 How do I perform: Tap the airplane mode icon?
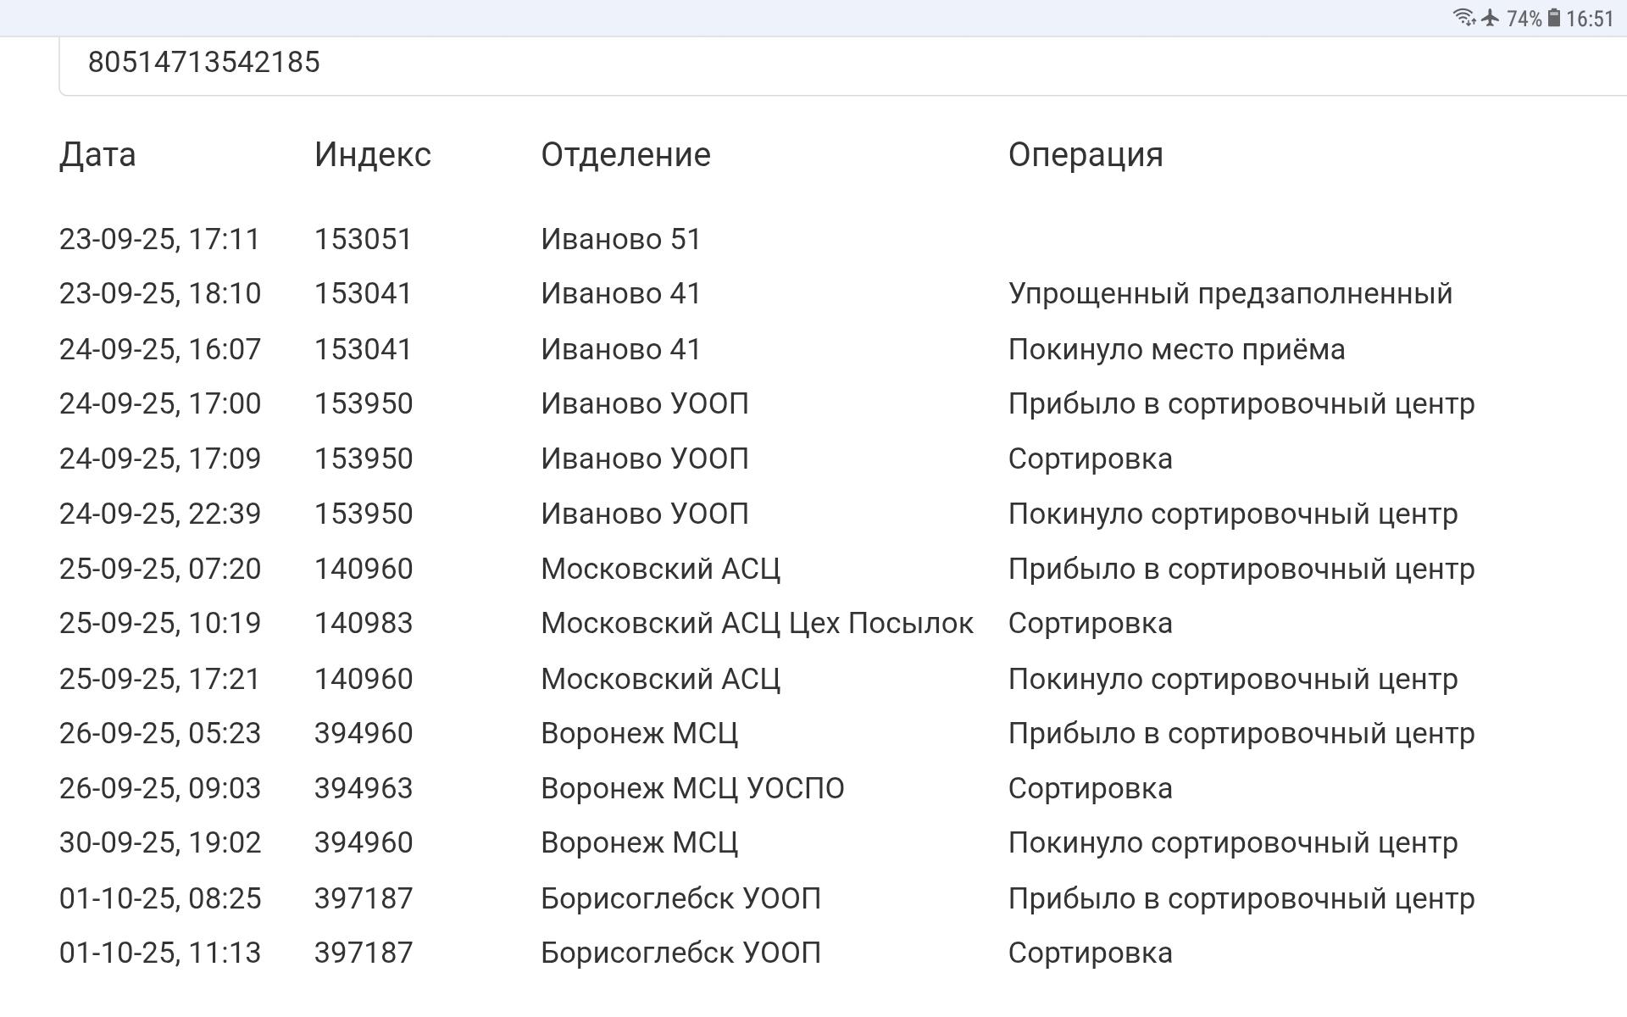coord(1491,18)
